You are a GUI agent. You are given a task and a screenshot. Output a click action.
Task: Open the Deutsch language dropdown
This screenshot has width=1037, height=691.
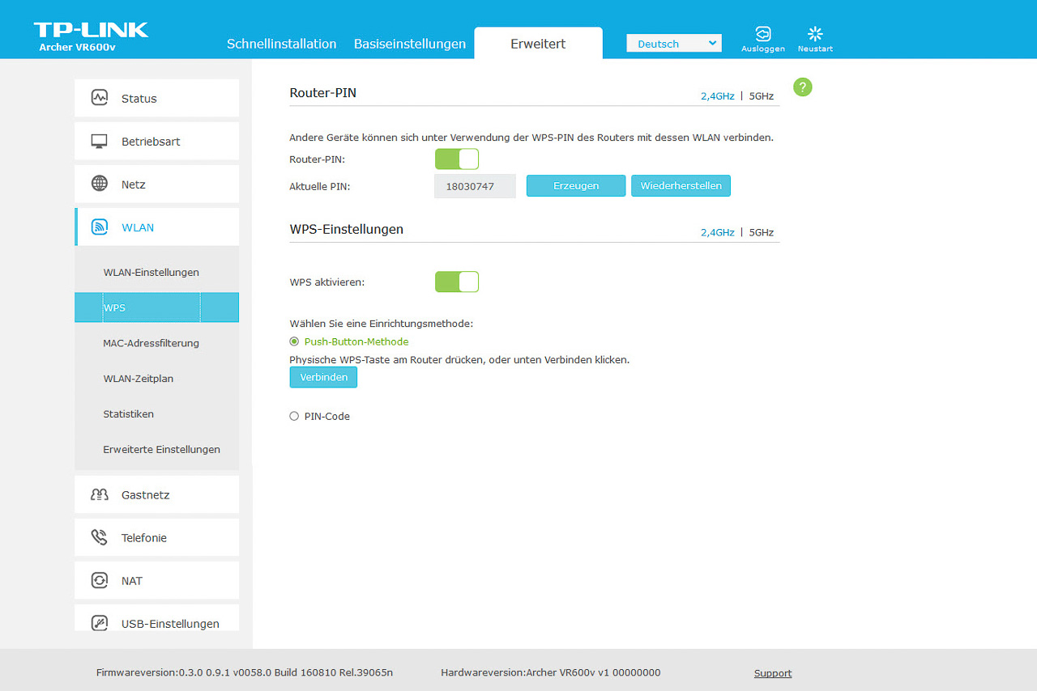(673, 44)
